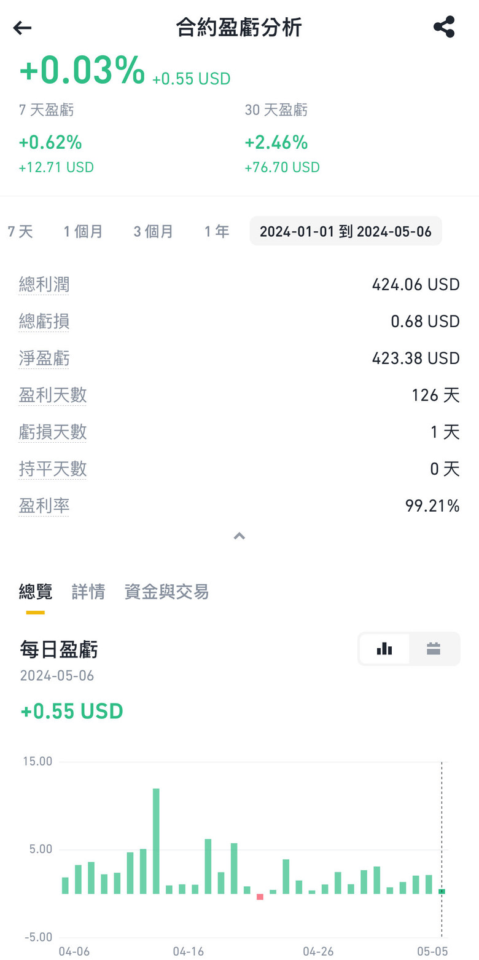The height and width of the screenshot is (960, 479).
Task: Tap the 虧損天數 label for explanation
Action: [x=53, y=432]
